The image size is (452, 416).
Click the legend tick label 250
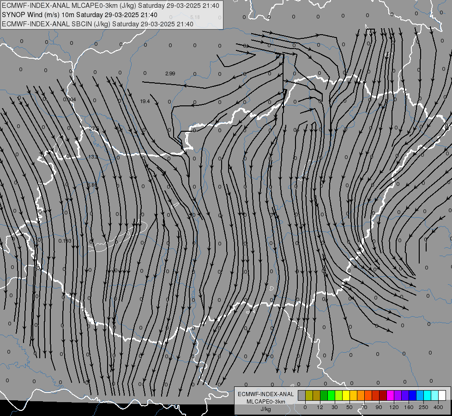[x=423, y=407]
